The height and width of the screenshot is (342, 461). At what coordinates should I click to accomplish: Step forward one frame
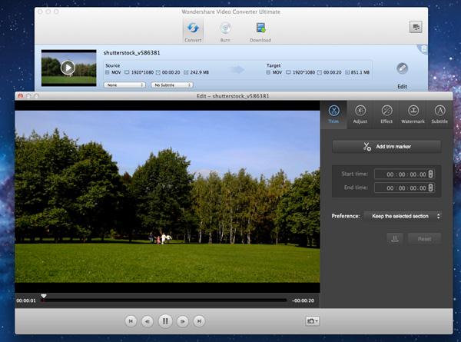183,321
